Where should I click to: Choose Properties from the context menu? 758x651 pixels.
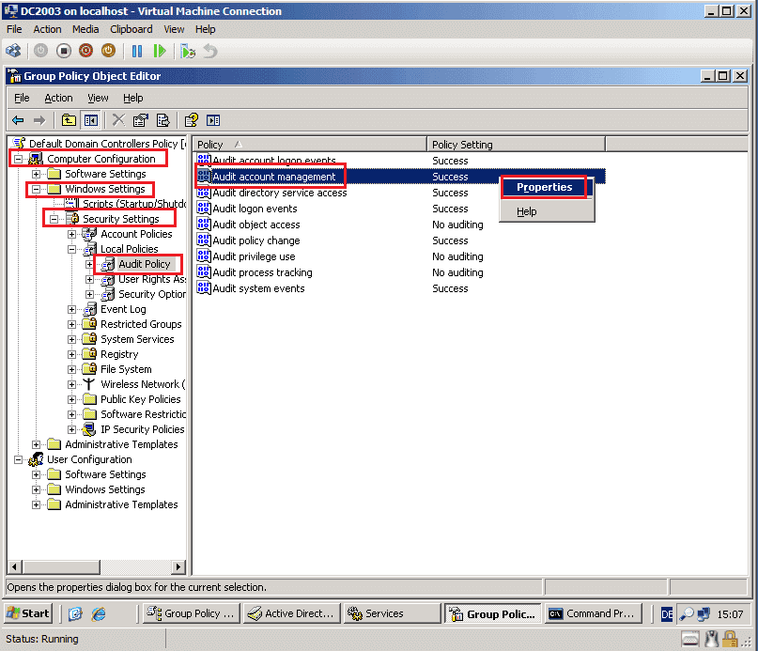tap(544, 187)
